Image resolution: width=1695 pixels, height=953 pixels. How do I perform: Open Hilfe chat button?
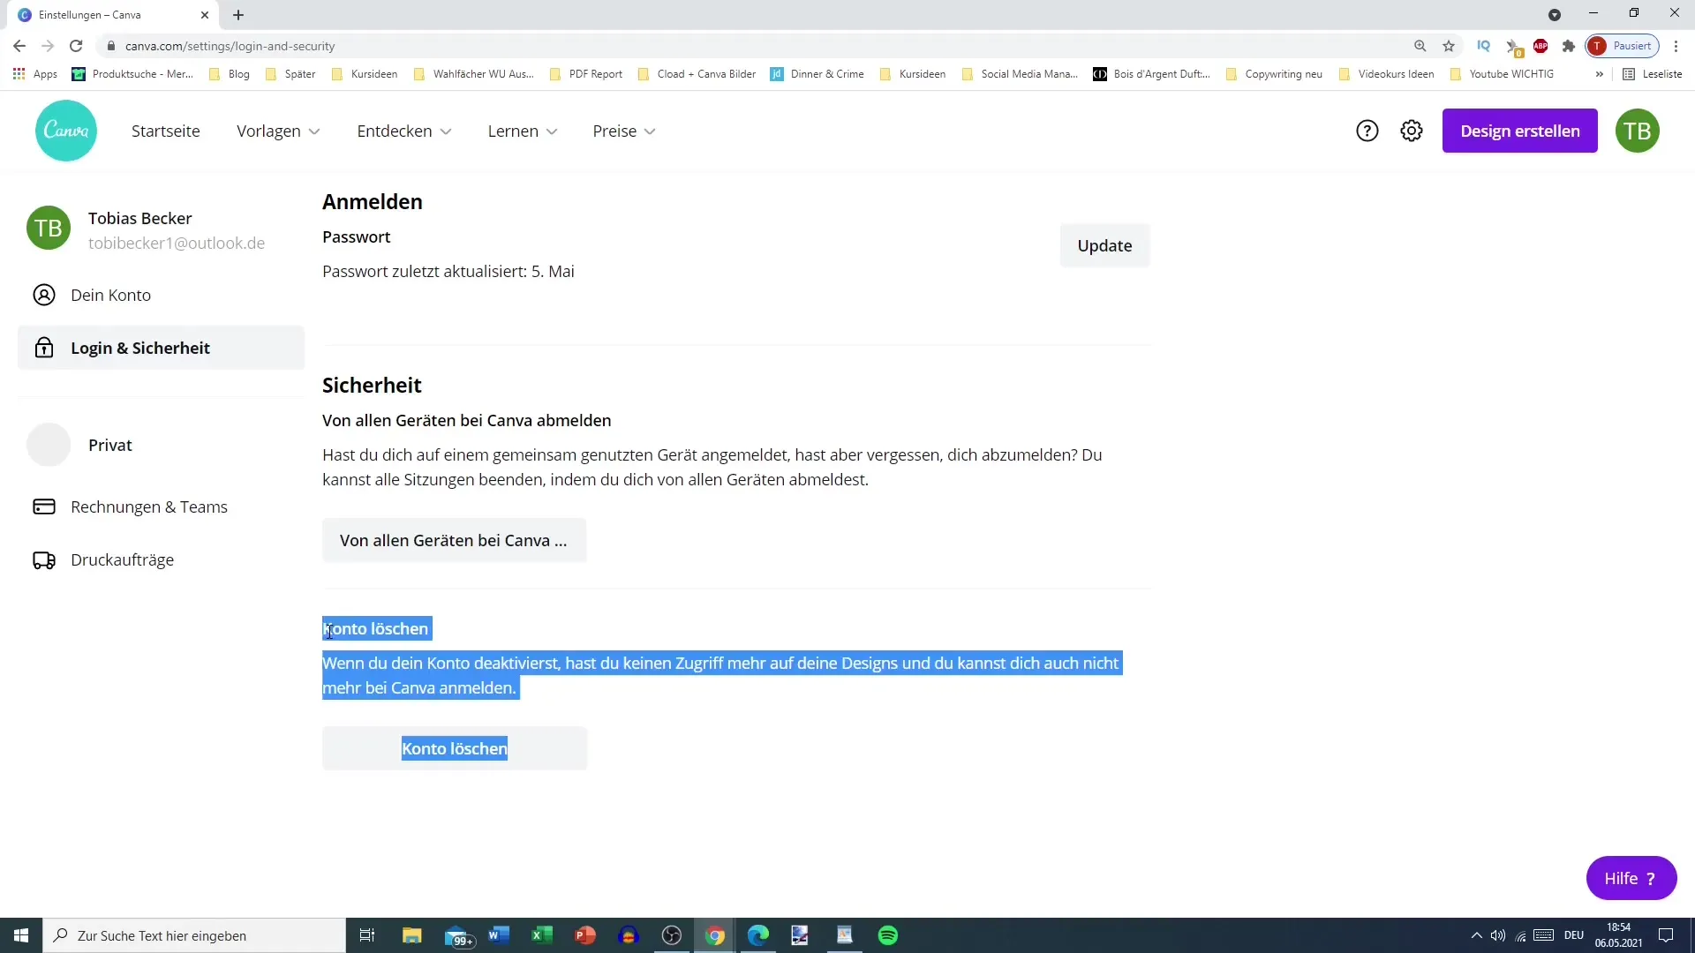coord(1631,878)
